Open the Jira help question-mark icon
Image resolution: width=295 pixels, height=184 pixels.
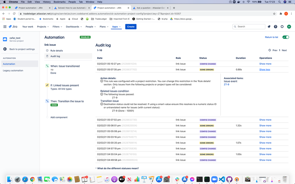(275, 27)
